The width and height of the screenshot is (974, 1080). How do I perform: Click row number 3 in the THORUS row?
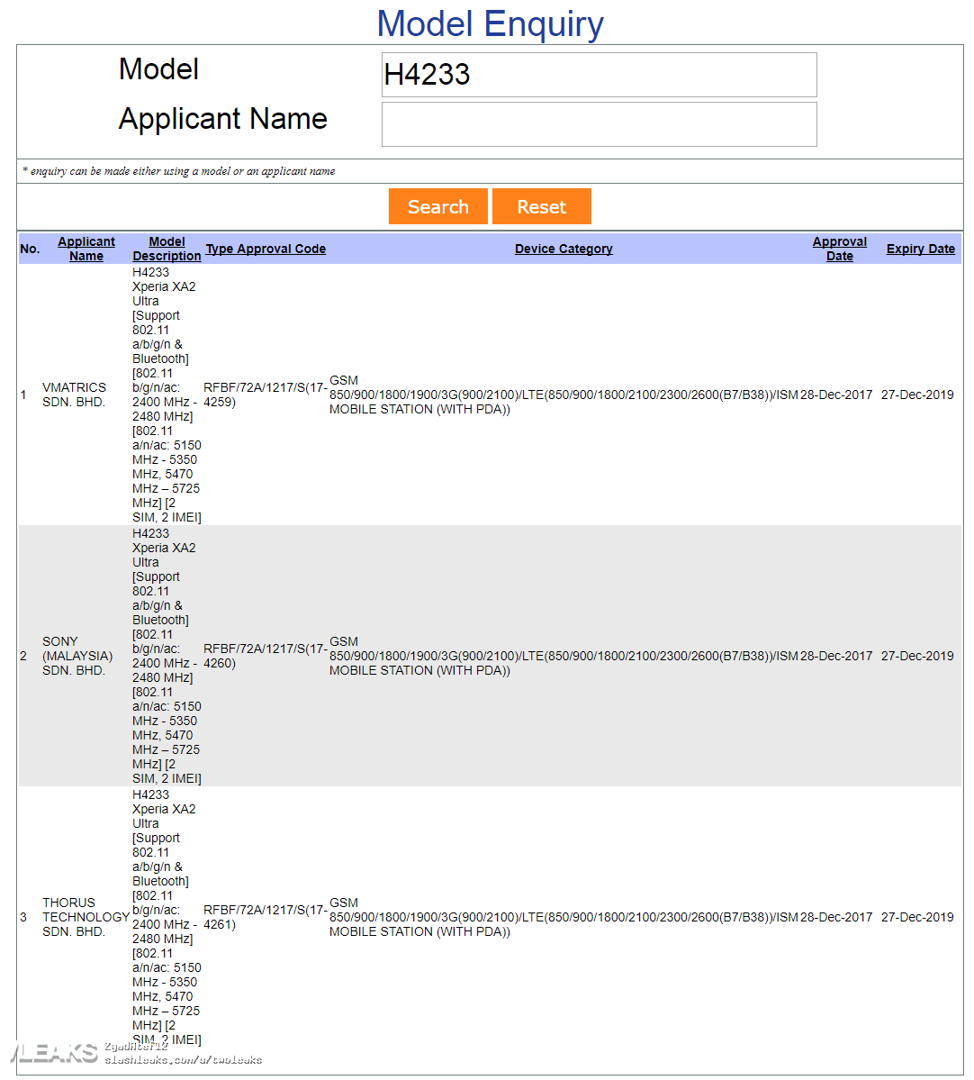click(x=23, y=917)
